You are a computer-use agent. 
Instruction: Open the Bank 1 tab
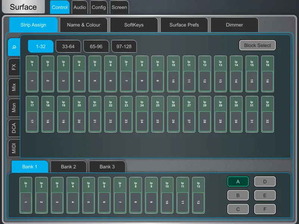tap(30, 167)
